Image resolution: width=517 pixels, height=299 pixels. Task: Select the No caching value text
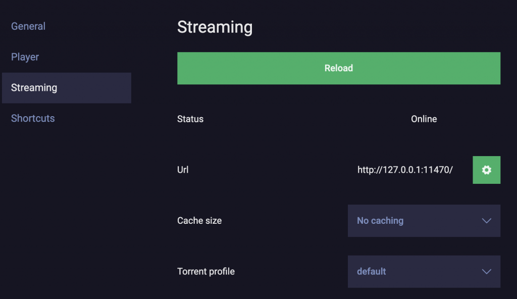380,220
